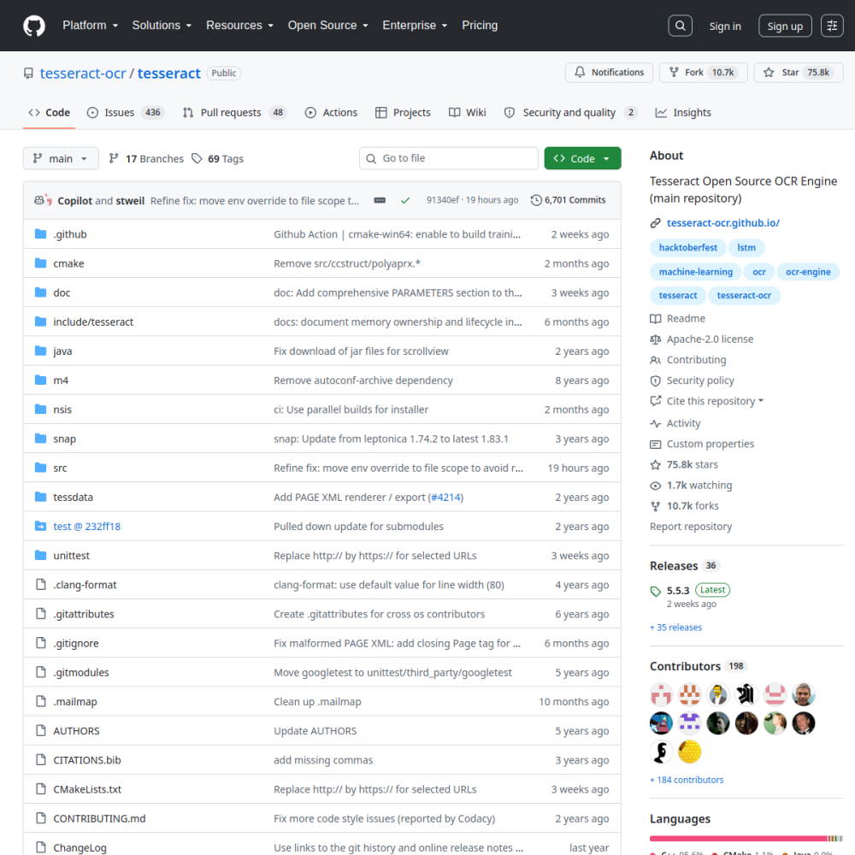
Task: Click the Copilot avatar icon in commit row
Action: 39,200
